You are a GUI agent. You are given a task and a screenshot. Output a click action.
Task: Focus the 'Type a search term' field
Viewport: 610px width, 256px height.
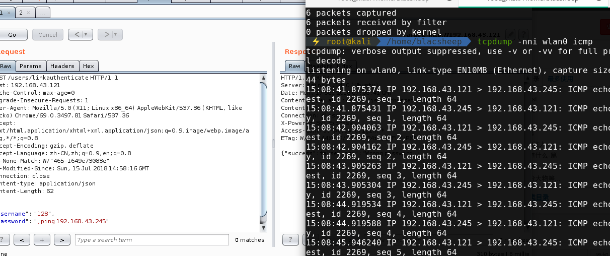[x=151, y=240]
